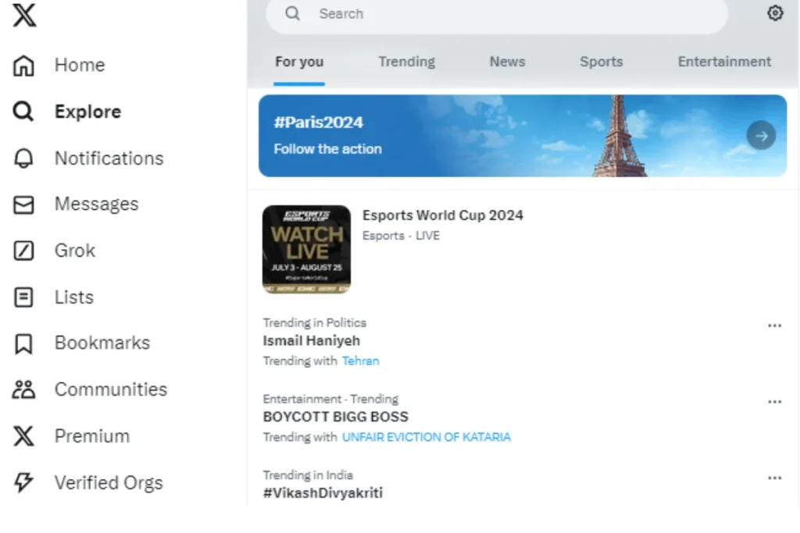Open UNFAIR EVICTION OF KATARIA link

point(426,437)
